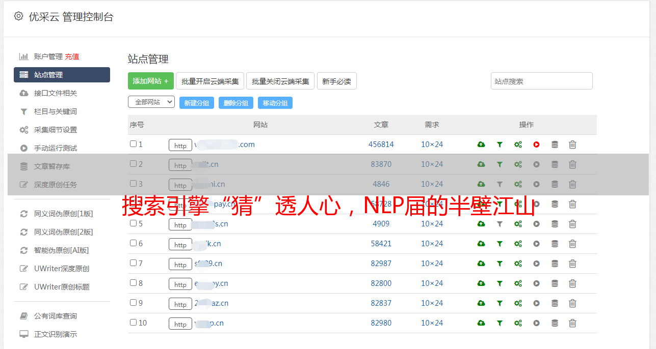The height and width of the screenshot is (349, 656).
Task: Open the 全部网站 group dropdown
Action: [x=151, y=102]
